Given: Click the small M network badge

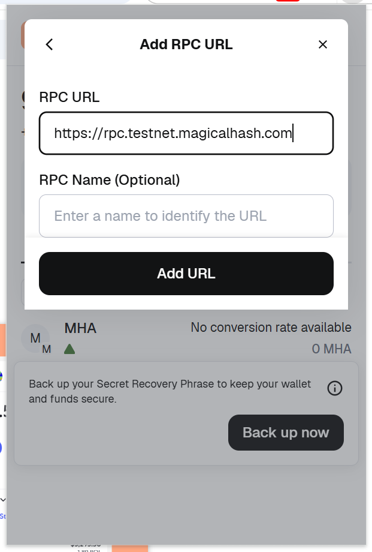Looking at the screenshot, I should click(46, 349).
